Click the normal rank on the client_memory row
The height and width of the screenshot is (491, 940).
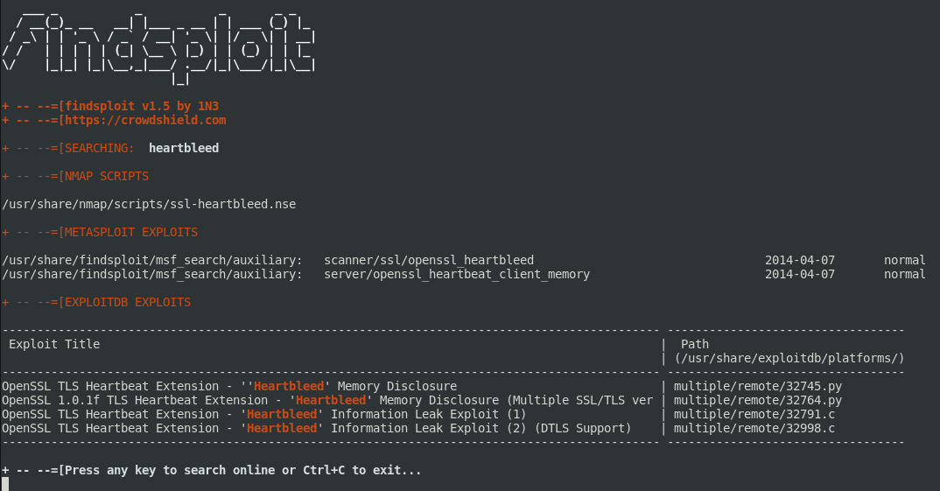point(905,275)
